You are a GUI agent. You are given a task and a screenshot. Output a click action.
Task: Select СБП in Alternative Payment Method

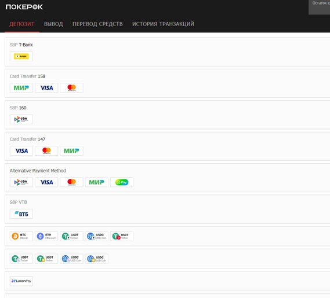click(21, 182)
